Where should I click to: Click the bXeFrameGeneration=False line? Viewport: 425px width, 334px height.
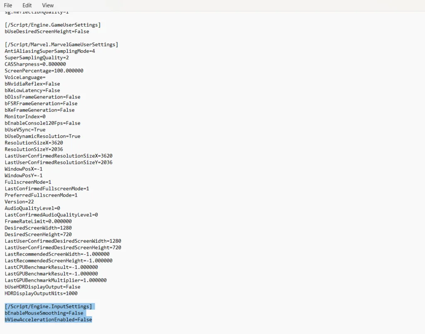pyautogui.click(x=39, y=110)
